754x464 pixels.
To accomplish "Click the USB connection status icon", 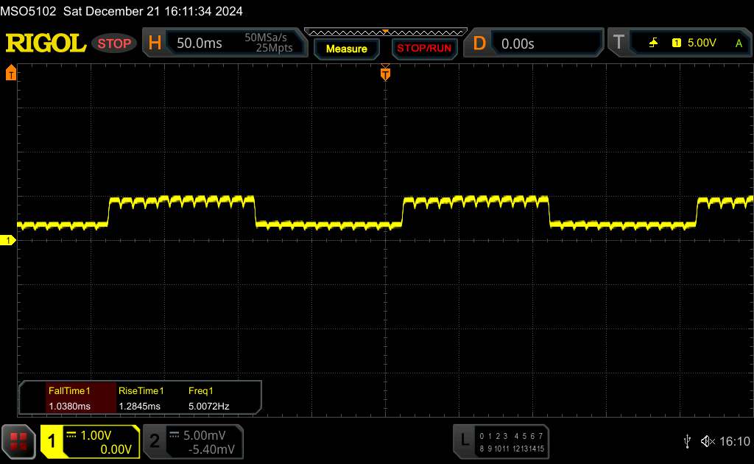I will click(687, 441).
